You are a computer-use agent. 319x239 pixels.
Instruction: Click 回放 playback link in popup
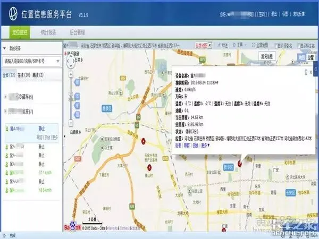[x=196, y=146]
